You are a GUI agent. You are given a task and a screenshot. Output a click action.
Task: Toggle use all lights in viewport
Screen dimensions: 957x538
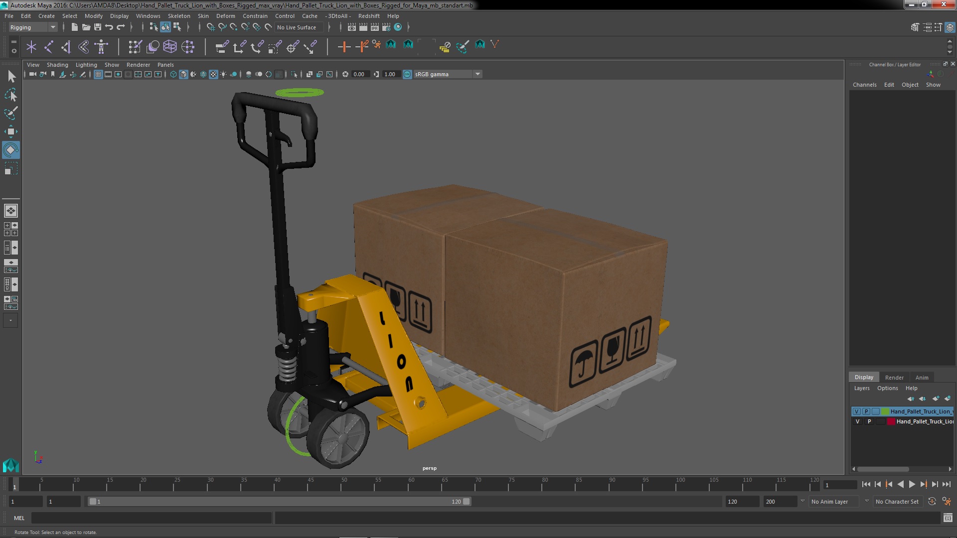click(223, 74)
